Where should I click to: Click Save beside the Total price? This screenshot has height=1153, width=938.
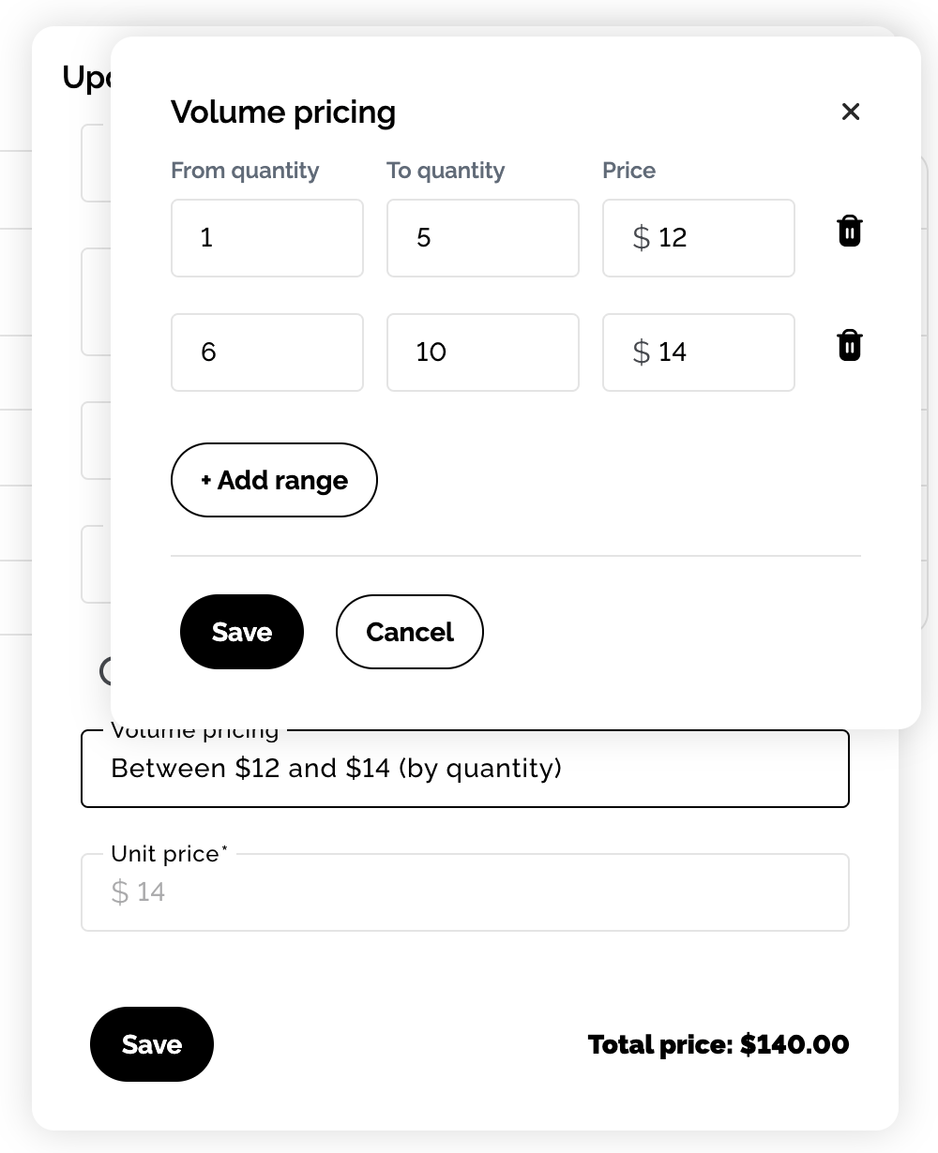coord(152,1044)
